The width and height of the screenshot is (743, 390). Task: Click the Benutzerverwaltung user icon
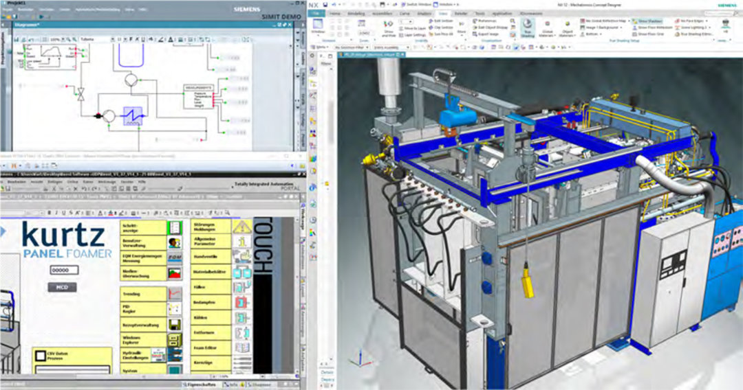[x=175, y=243]
